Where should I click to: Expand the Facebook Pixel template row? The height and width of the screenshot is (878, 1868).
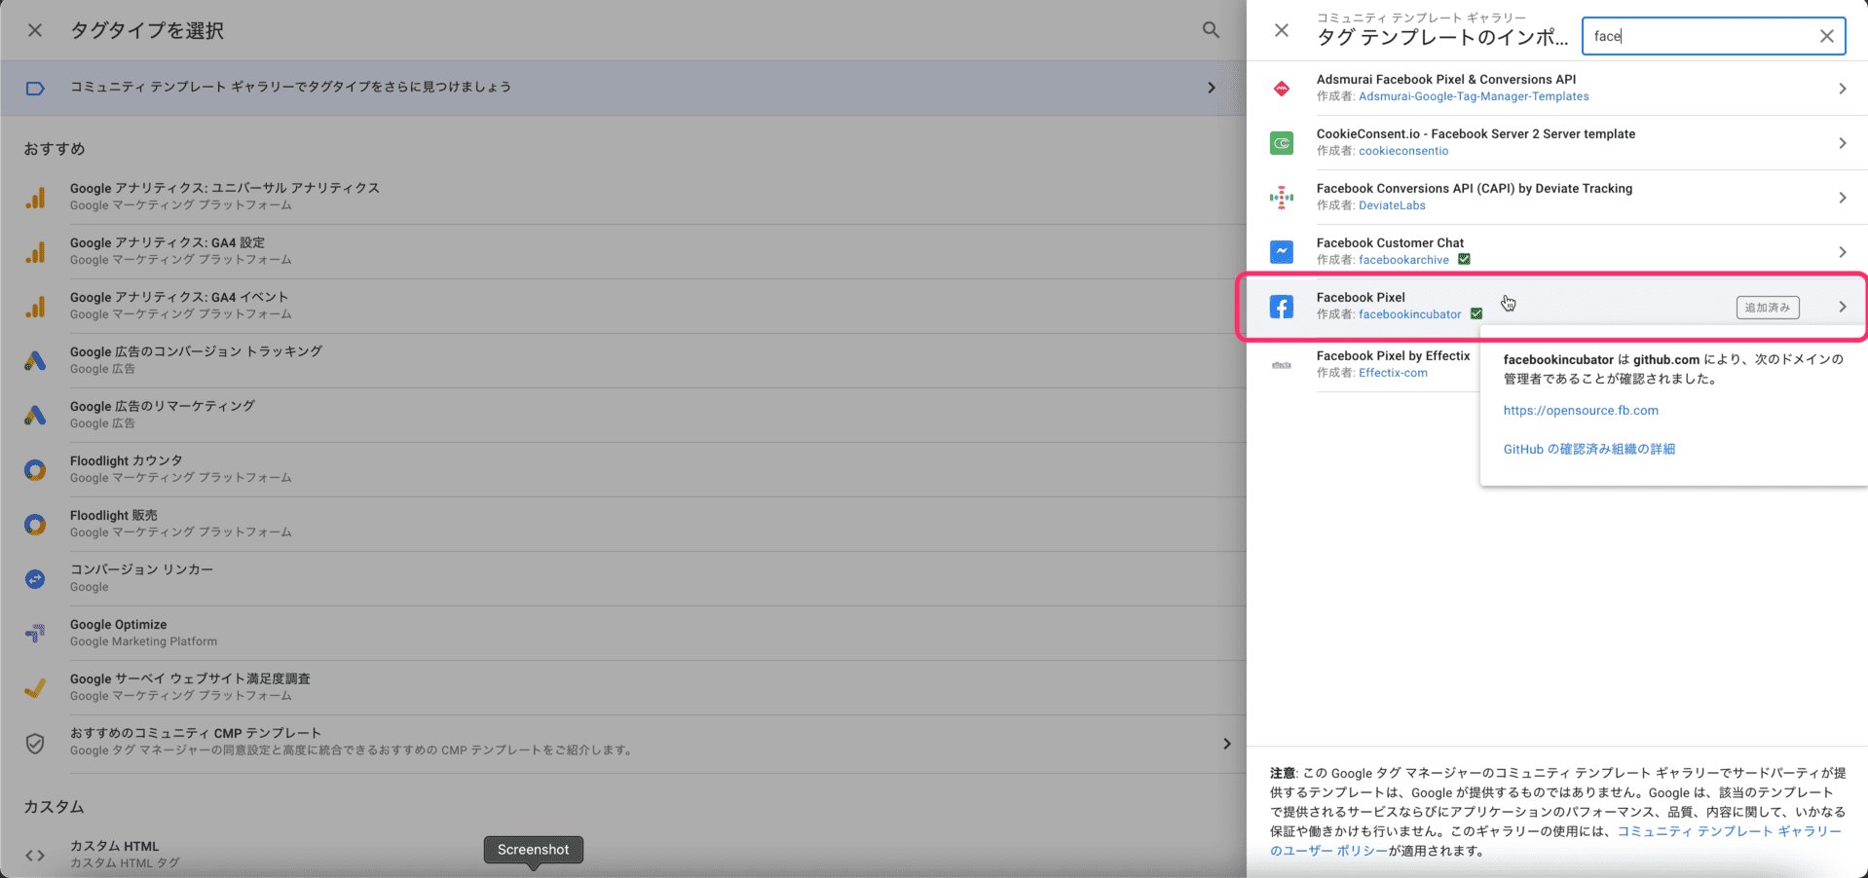click(x=1843, y=307)
